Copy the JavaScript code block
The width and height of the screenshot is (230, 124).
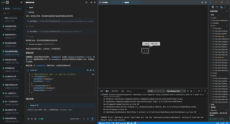(x=88, y=70)
